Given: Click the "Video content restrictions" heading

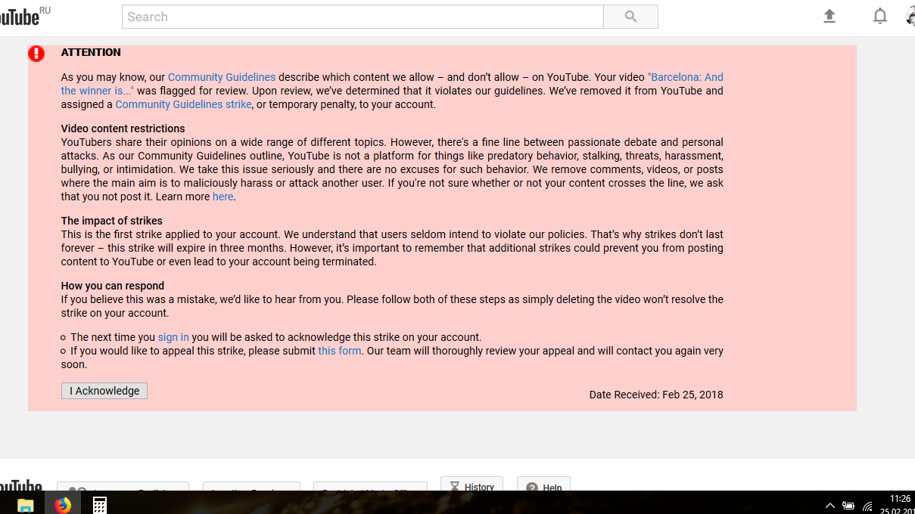Looking at the screenshot, I should (x=123, y=128).
